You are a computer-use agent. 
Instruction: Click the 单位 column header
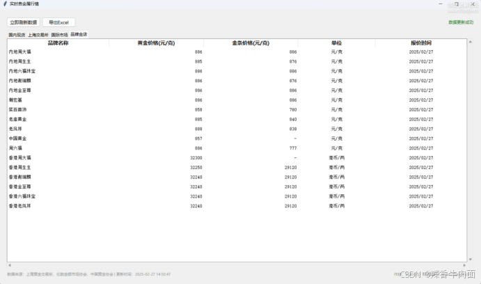(336, 43)
